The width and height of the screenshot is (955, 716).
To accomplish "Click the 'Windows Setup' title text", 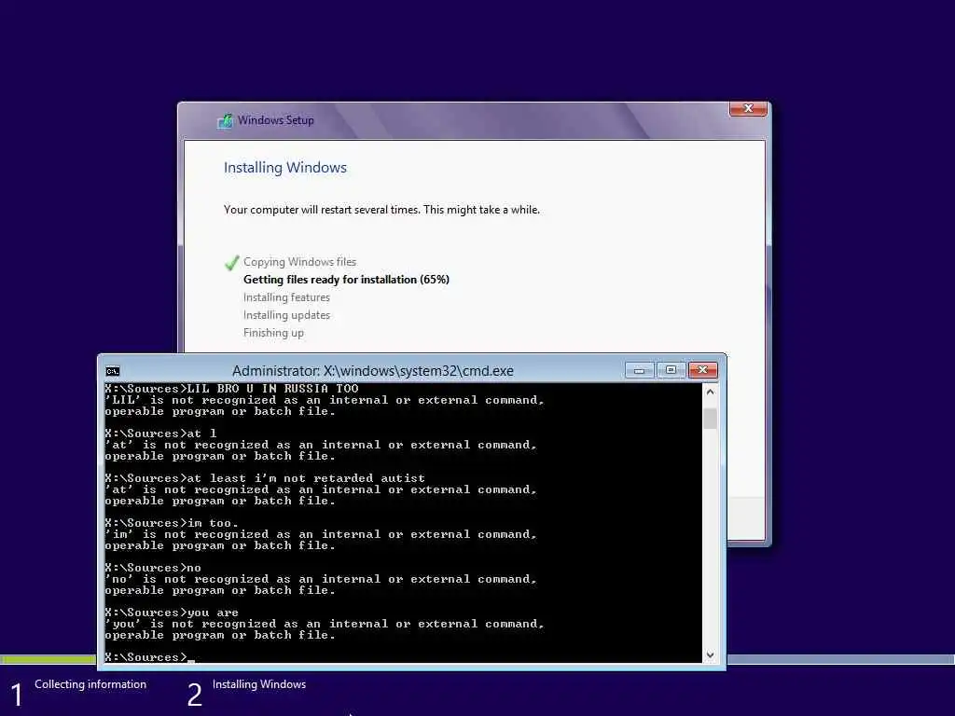I will 276,120.
